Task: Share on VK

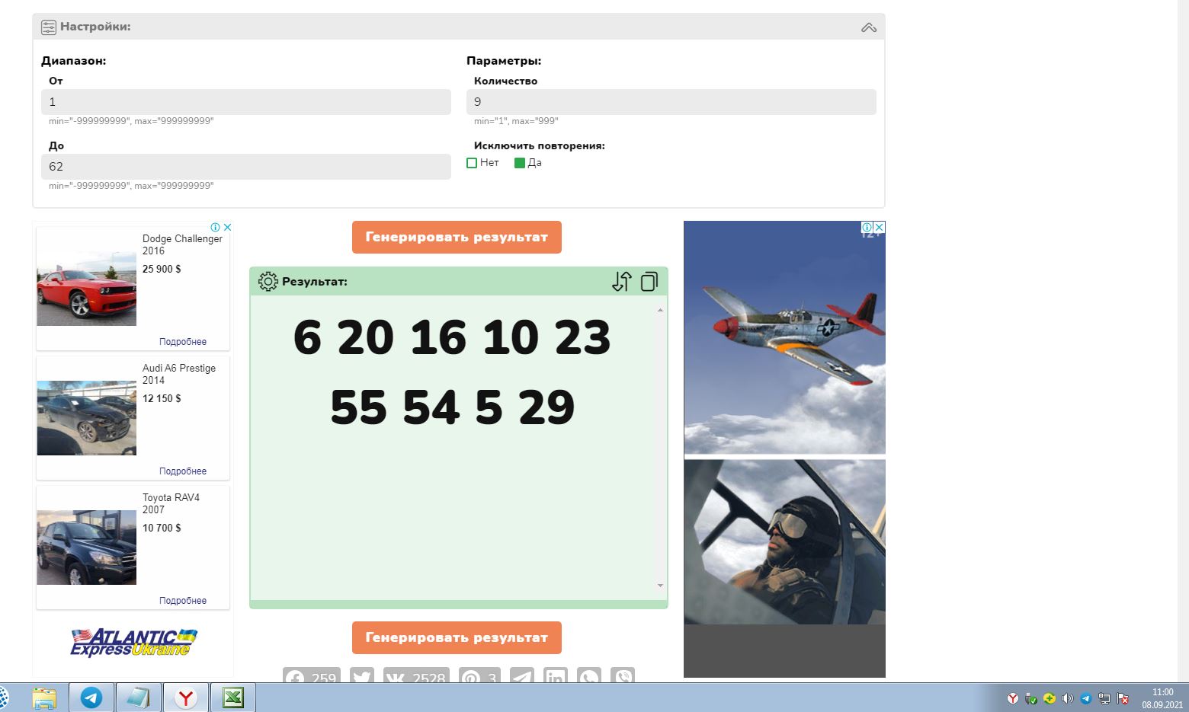Action: 416,676
